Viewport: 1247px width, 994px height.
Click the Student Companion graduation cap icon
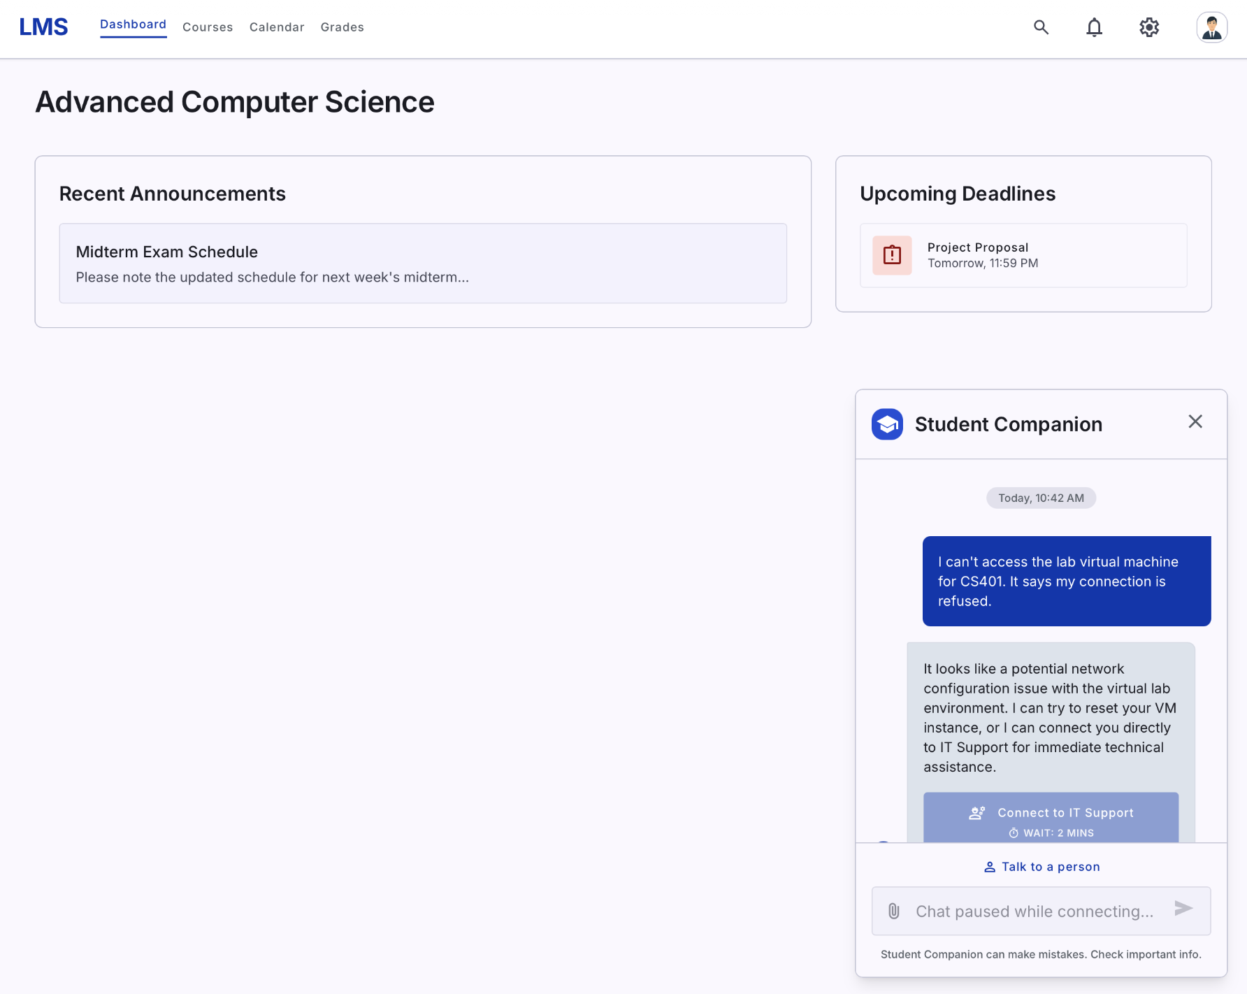pos(887,424)
